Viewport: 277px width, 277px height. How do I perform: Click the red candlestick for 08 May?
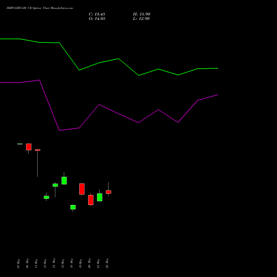[29, 147]
